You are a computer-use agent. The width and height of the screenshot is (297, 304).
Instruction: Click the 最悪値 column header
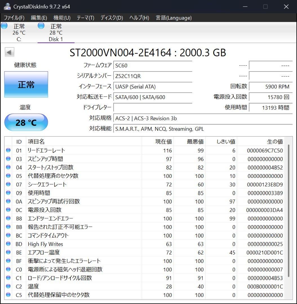[x=189, y=142]
